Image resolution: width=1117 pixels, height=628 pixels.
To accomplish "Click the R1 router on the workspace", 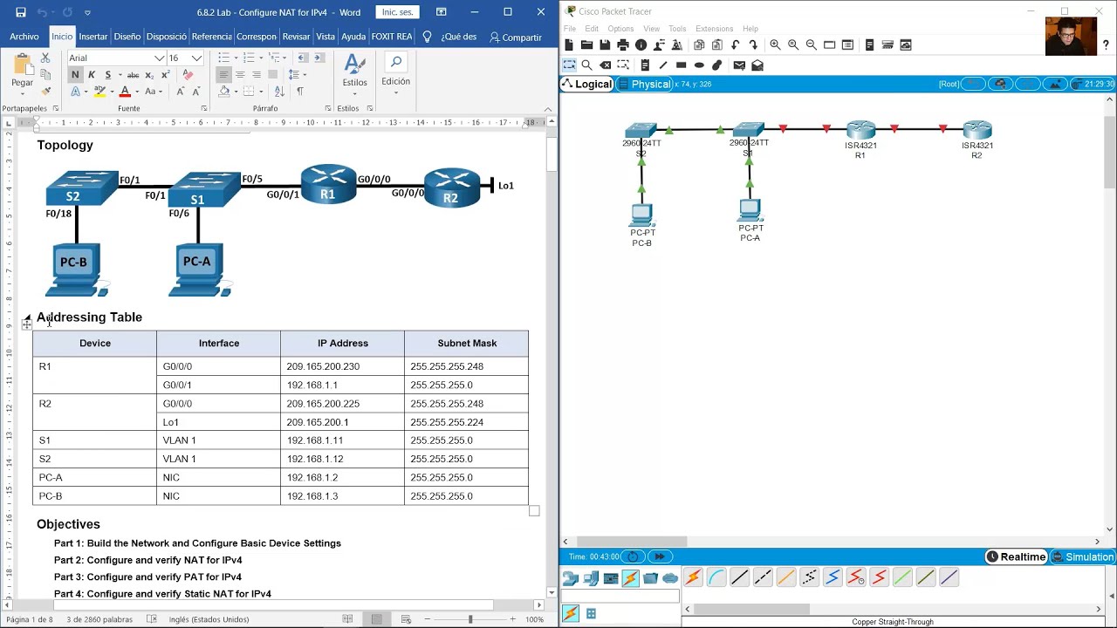I will click(860, 131).
